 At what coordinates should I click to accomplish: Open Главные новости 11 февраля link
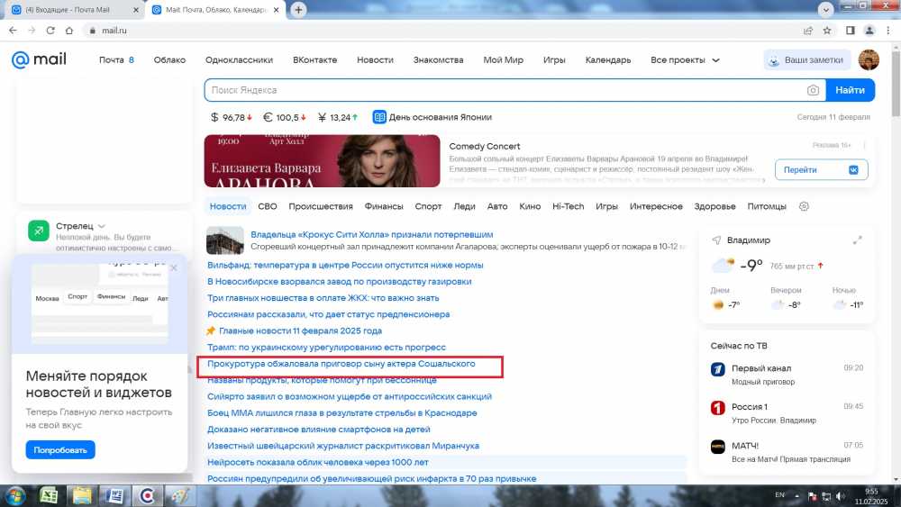point(300,330)
